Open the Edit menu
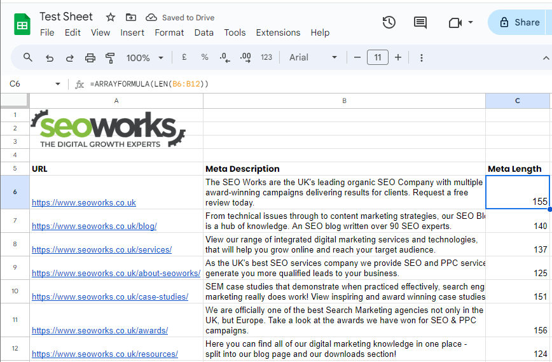Viewport: 552px width, 362px height. tap(72, 32)
